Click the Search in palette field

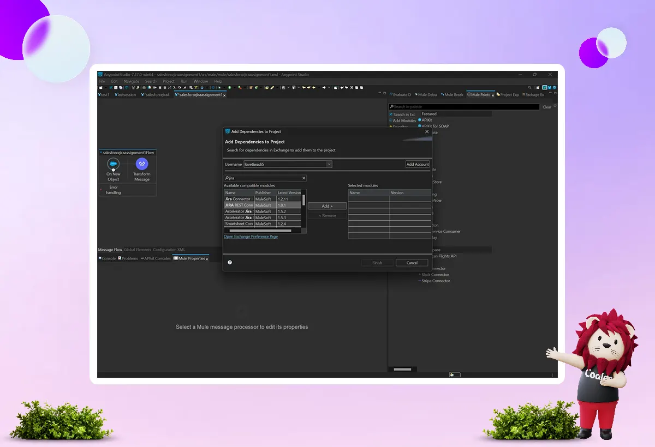coord(465,107)
